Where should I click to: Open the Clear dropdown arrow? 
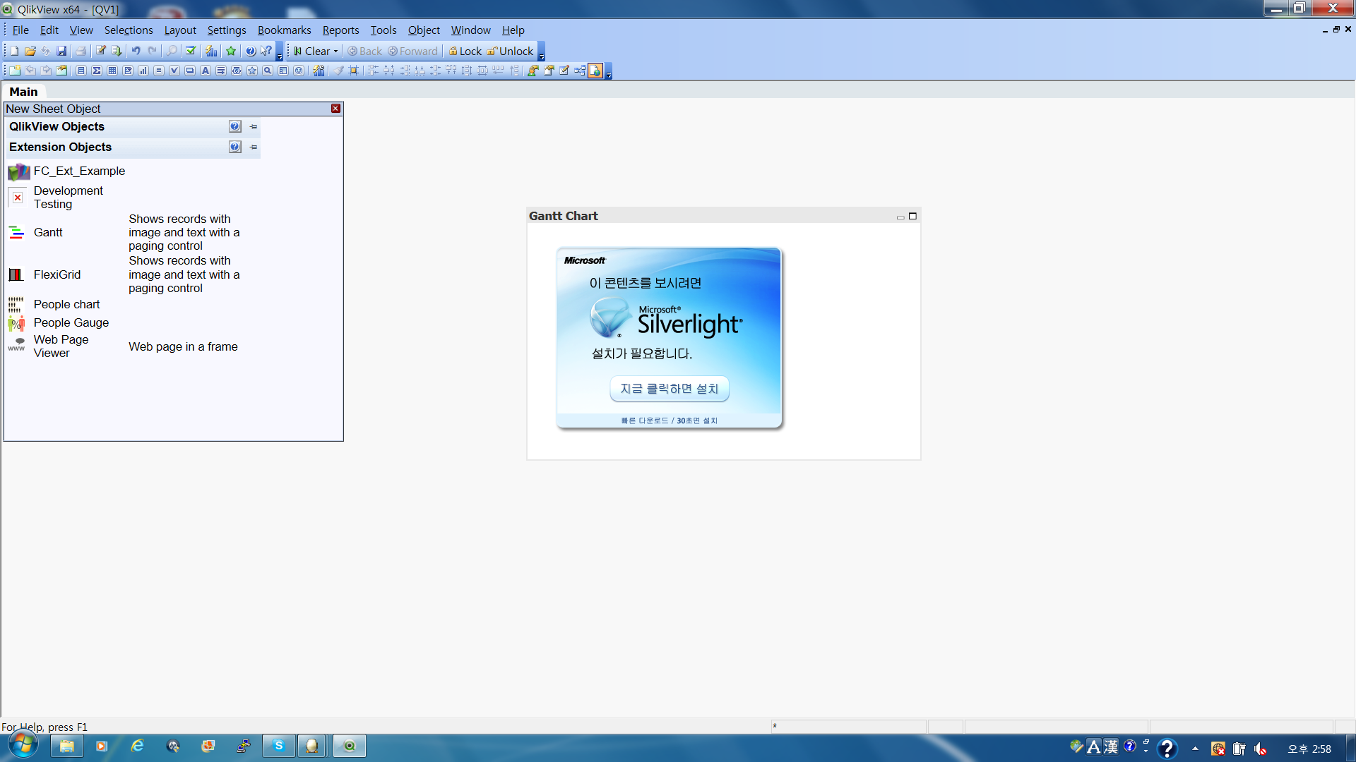(335, 51)
